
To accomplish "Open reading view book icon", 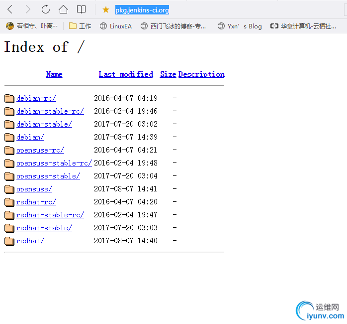I will (x=81, y=9).
